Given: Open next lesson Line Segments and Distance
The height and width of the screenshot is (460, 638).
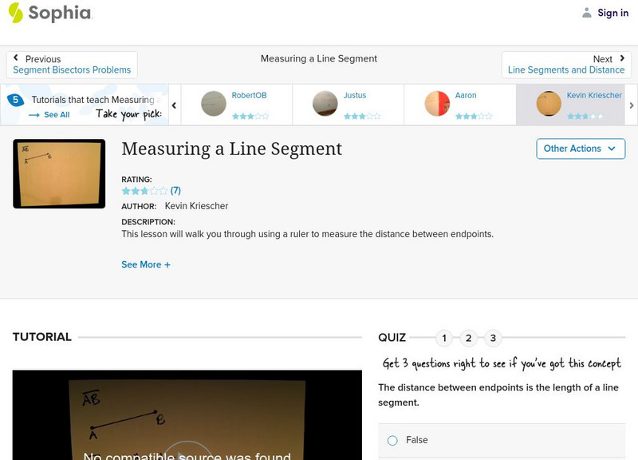Looking at the screenshot, I should [x=566, y=65].
